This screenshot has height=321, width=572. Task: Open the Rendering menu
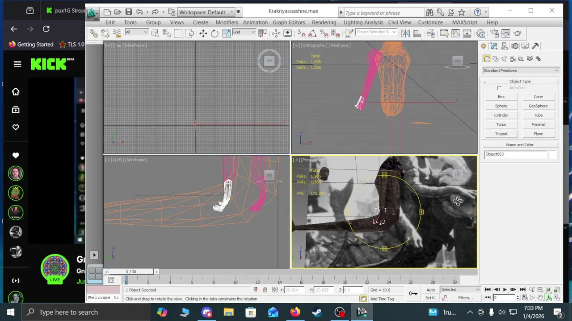pyautogui.click(x=324, y=22)
